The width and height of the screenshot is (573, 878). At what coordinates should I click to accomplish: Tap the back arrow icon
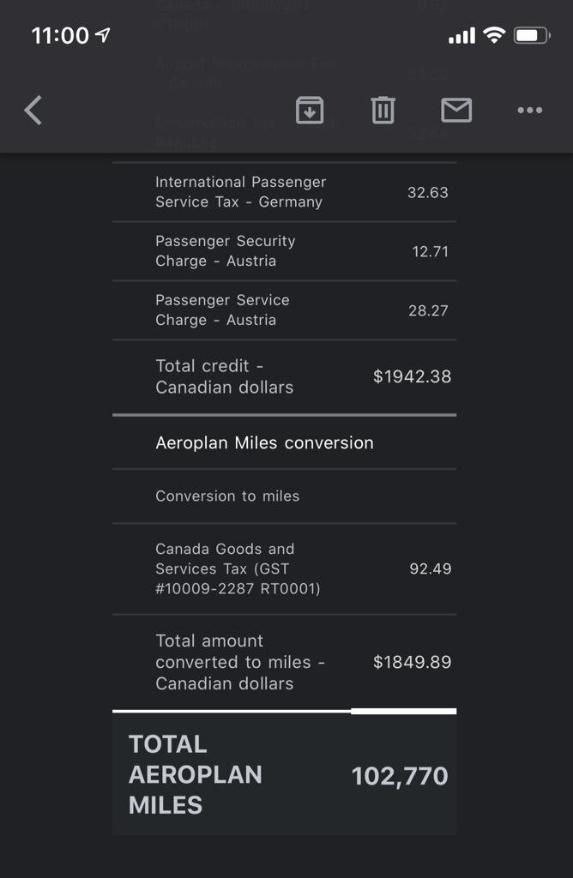point(33,111)
